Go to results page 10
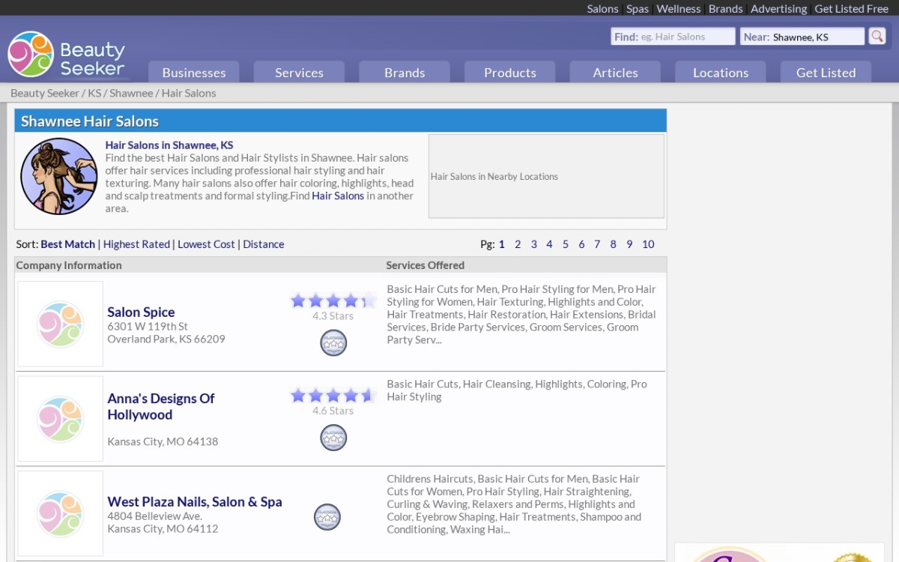This screenshot has height=562, width=899. coord(648,244)
